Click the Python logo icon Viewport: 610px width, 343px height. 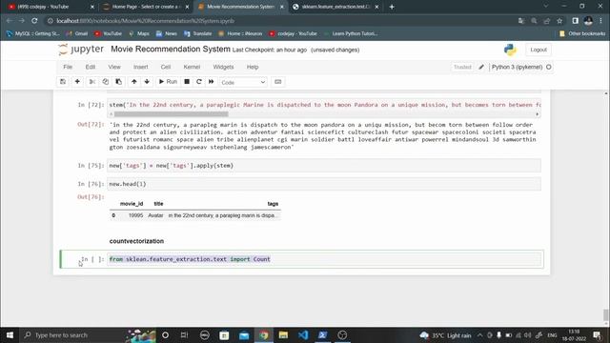tap(510, 50)
